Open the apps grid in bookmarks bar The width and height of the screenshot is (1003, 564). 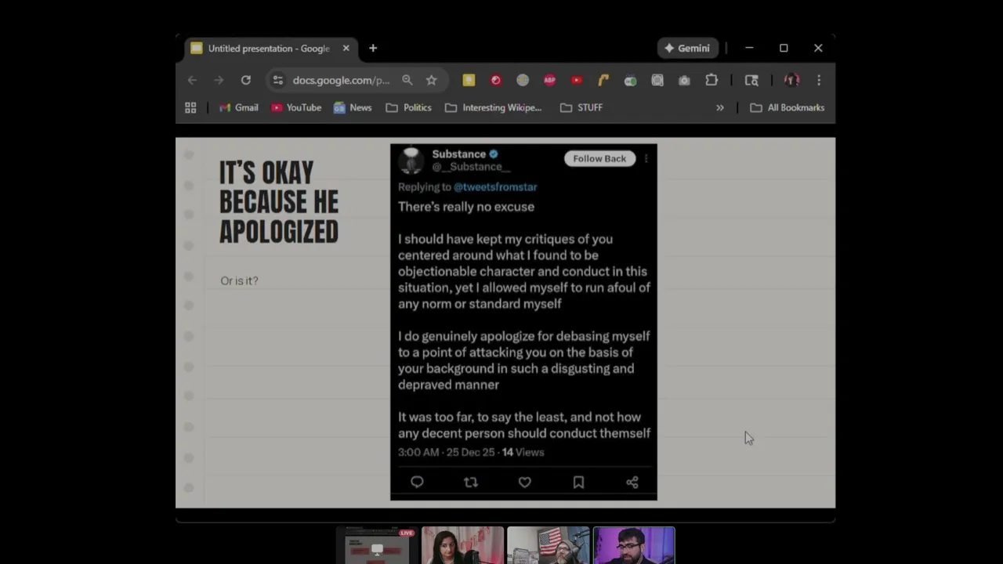pyautogui.click(x=190, y=107)
